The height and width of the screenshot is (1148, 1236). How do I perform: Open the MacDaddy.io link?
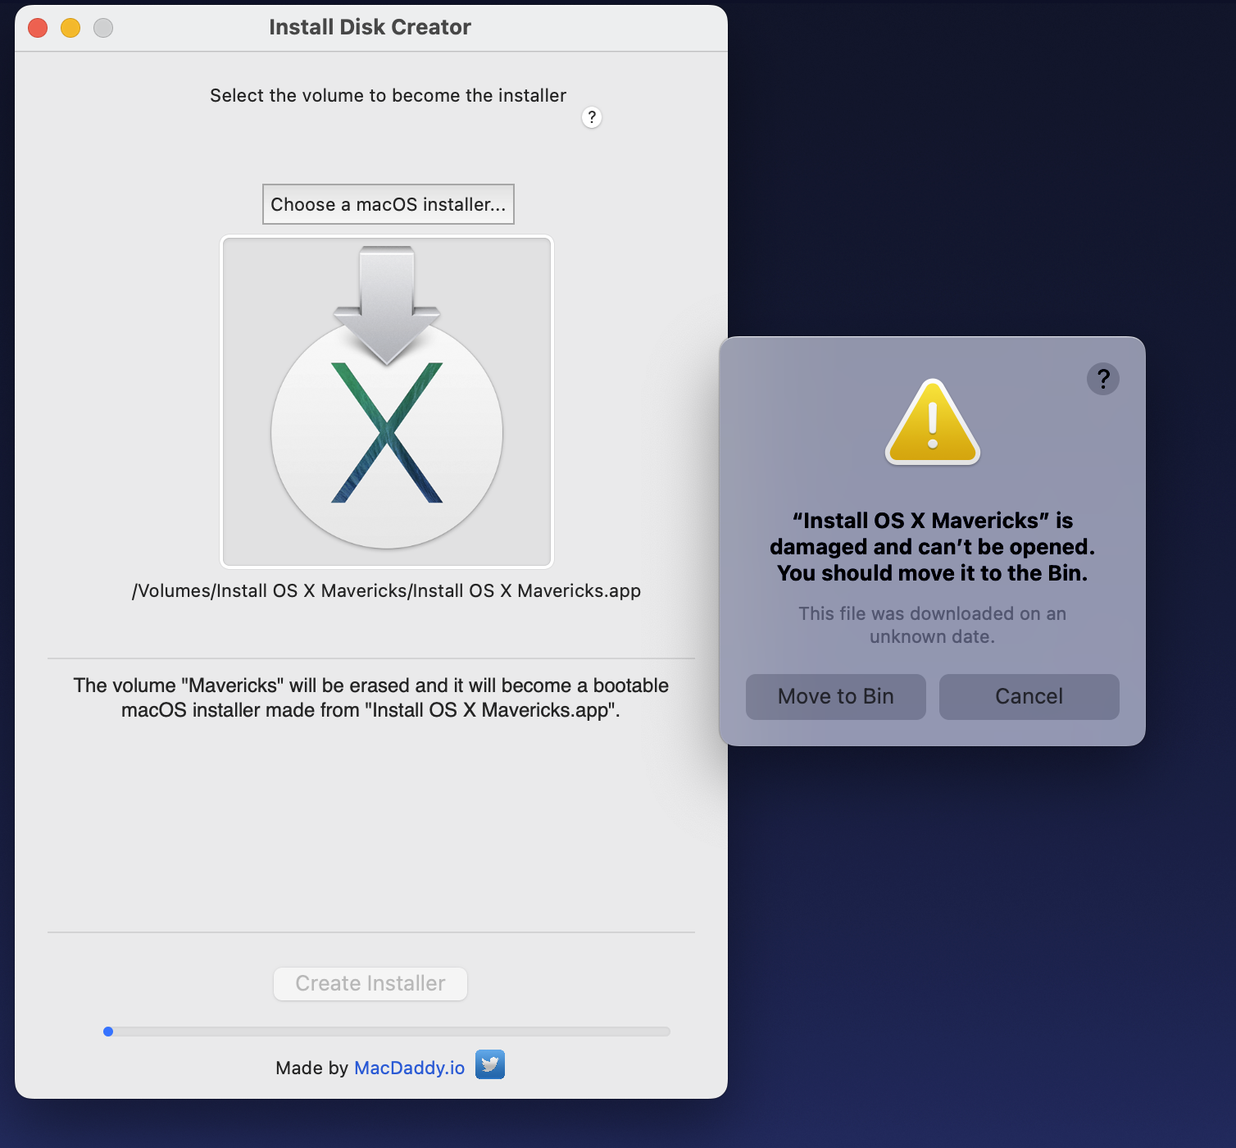pyautogui.click(x=410, y=1068)
